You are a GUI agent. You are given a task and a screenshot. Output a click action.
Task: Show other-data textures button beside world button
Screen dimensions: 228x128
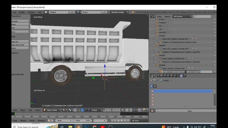click(x=155, y=86)
